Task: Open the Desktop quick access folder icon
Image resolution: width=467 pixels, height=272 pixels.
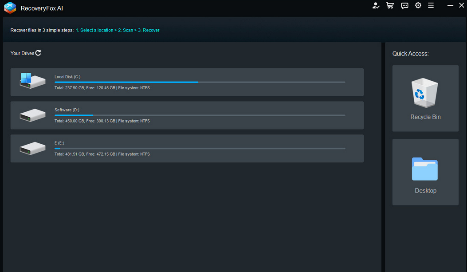Action: pyautogui.click(x=425, y=169)
